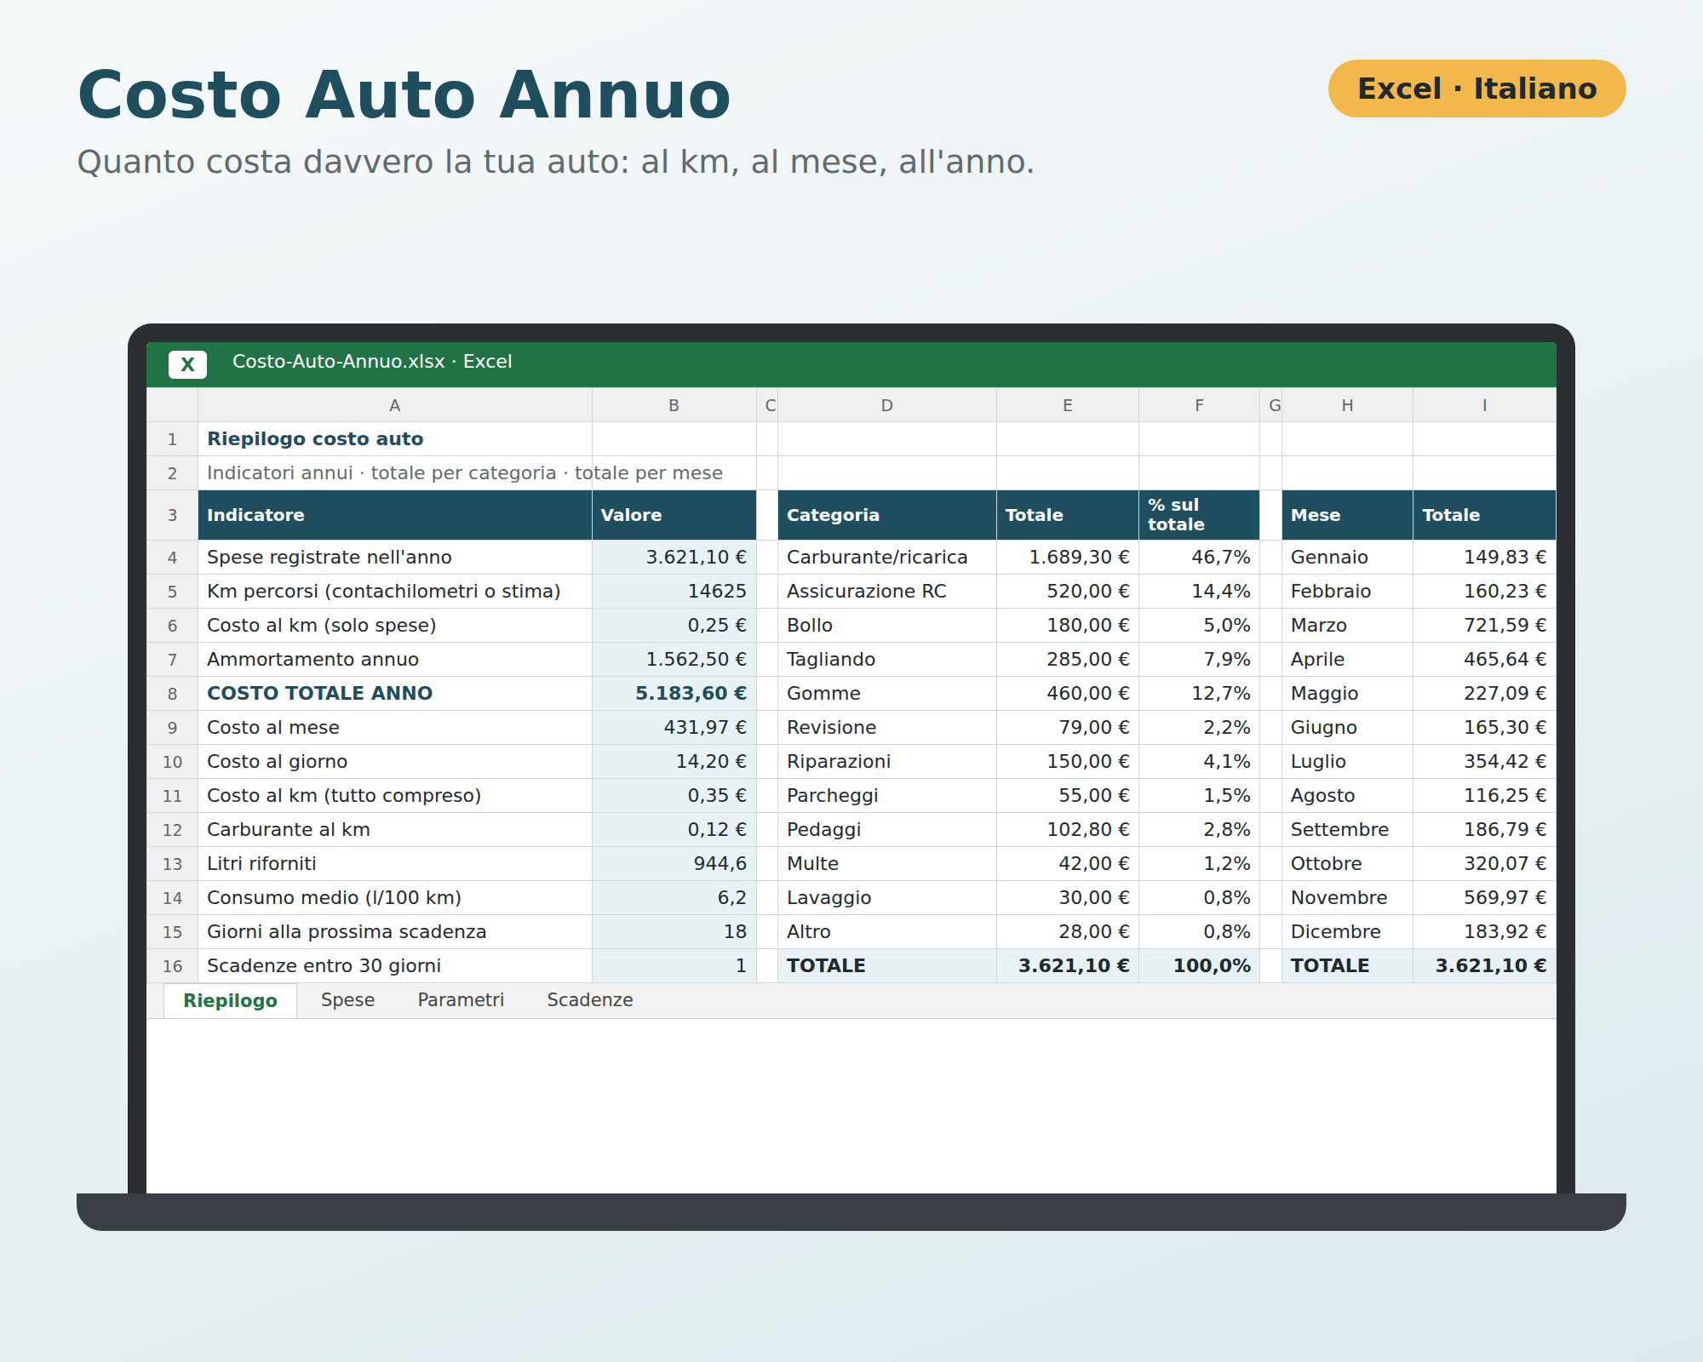The width and height of the screenshot is (1703, 1362).
Task: Select Marzo total 721,59 €
Action: (1484, 626)
